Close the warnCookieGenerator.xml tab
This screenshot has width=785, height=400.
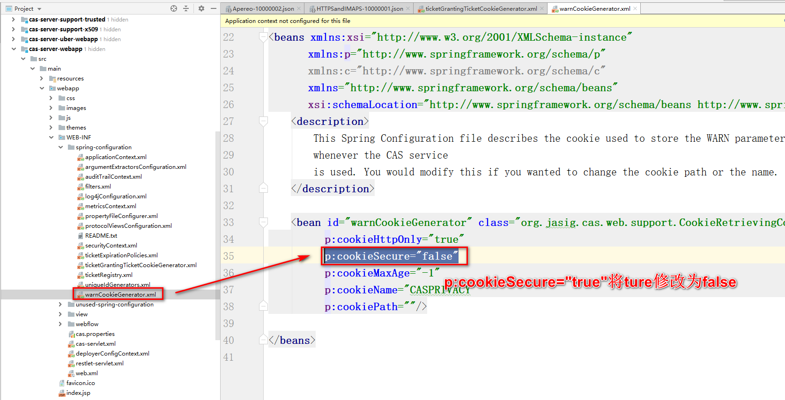635,8
